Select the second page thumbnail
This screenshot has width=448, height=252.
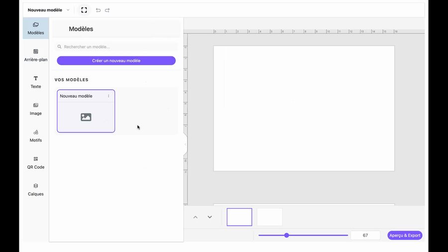[x=269, y=217]
